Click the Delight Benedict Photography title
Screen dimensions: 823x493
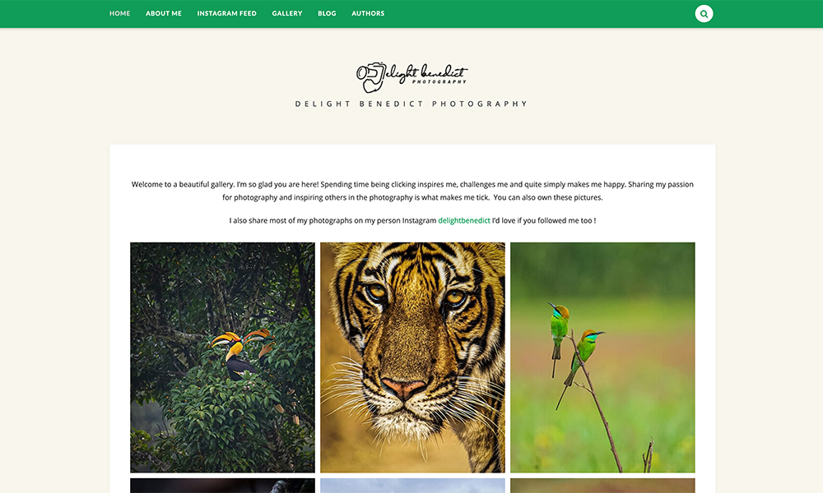click(x=411, y=104)
